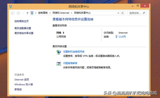
Task: Expand the chevron after 控制面板 in the breadcrumb
Action: pyautogui.click(x=50, y=13)
